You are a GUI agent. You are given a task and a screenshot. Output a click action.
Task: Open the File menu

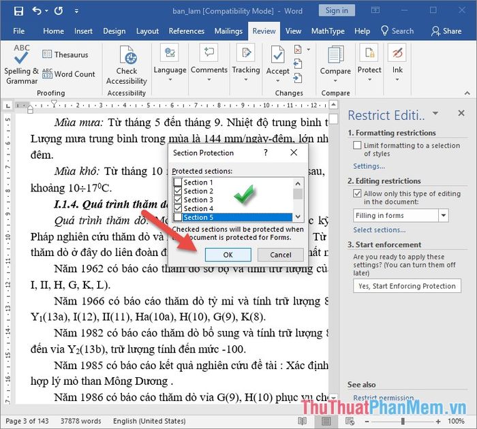click(19, 31)
